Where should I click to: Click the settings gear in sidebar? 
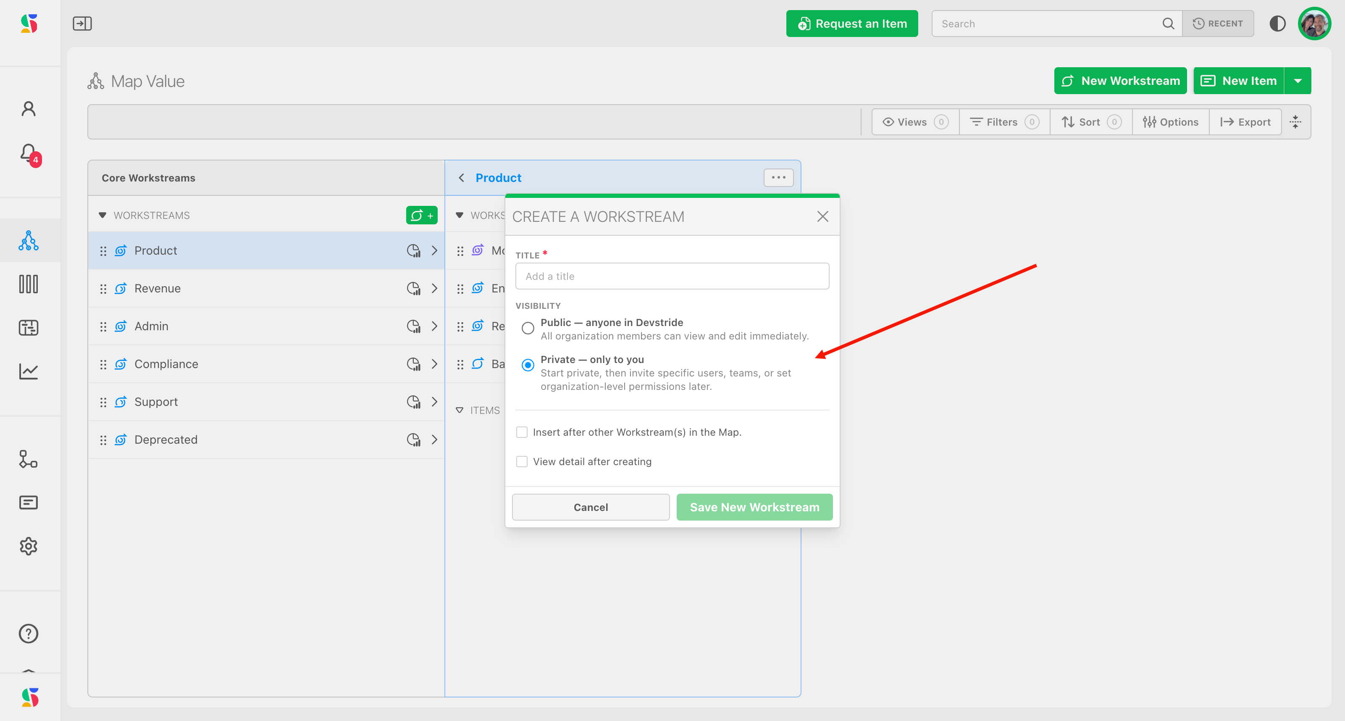(29, 546)
